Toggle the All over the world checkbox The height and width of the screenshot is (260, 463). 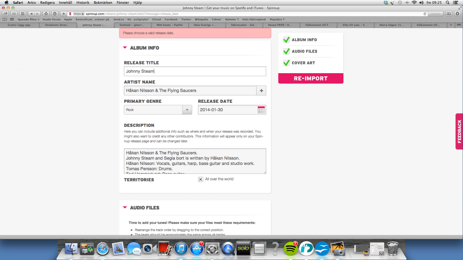click(201, 179)
